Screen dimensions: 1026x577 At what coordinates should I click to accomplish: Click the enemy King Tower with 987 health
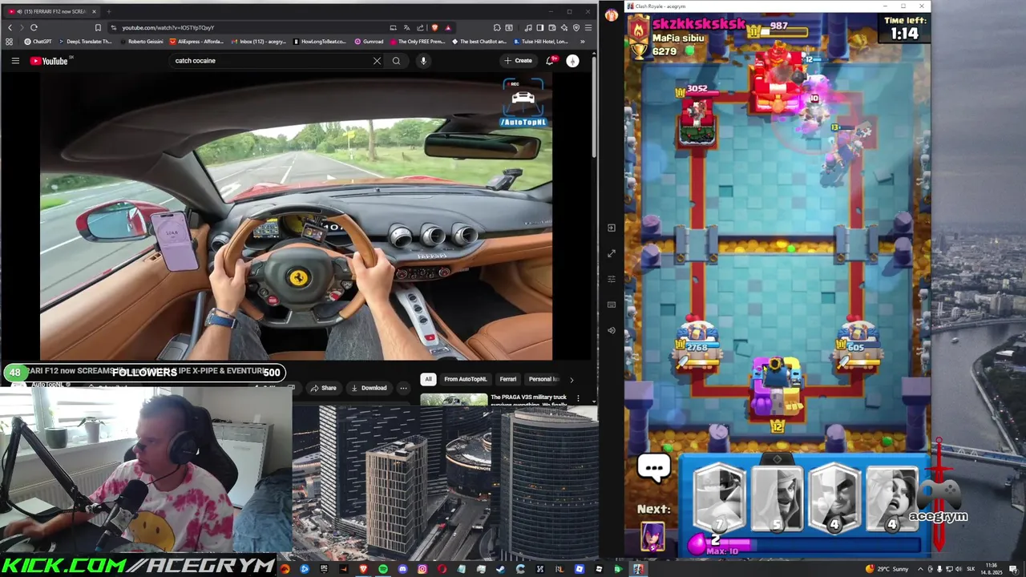pyautogui.click(x=779, y=80)
